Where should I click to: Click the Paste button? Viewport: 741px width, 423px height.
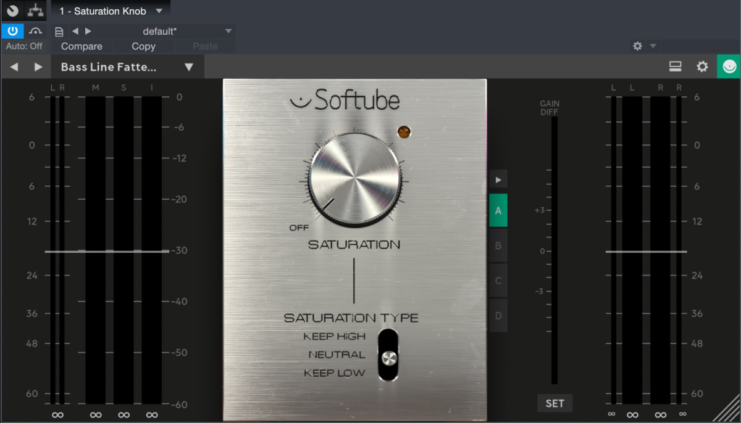click(205, 46)
